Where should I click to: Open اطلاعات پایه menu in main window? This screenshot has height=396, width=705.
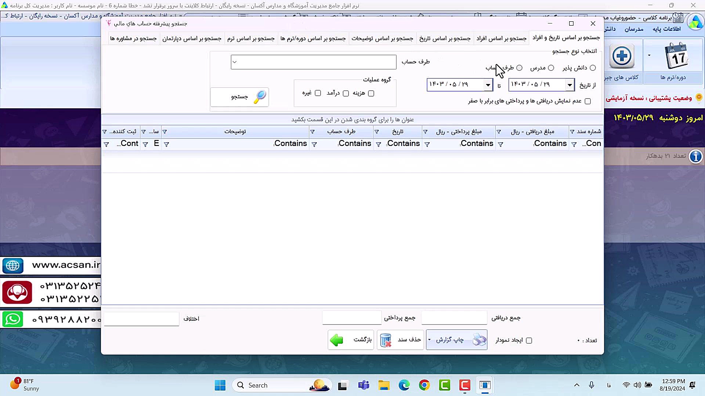pos(666,29)
